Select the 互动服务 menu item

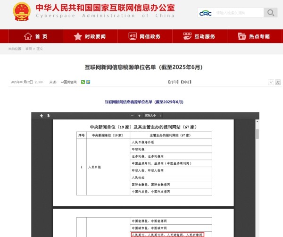(x=199, y=36)
